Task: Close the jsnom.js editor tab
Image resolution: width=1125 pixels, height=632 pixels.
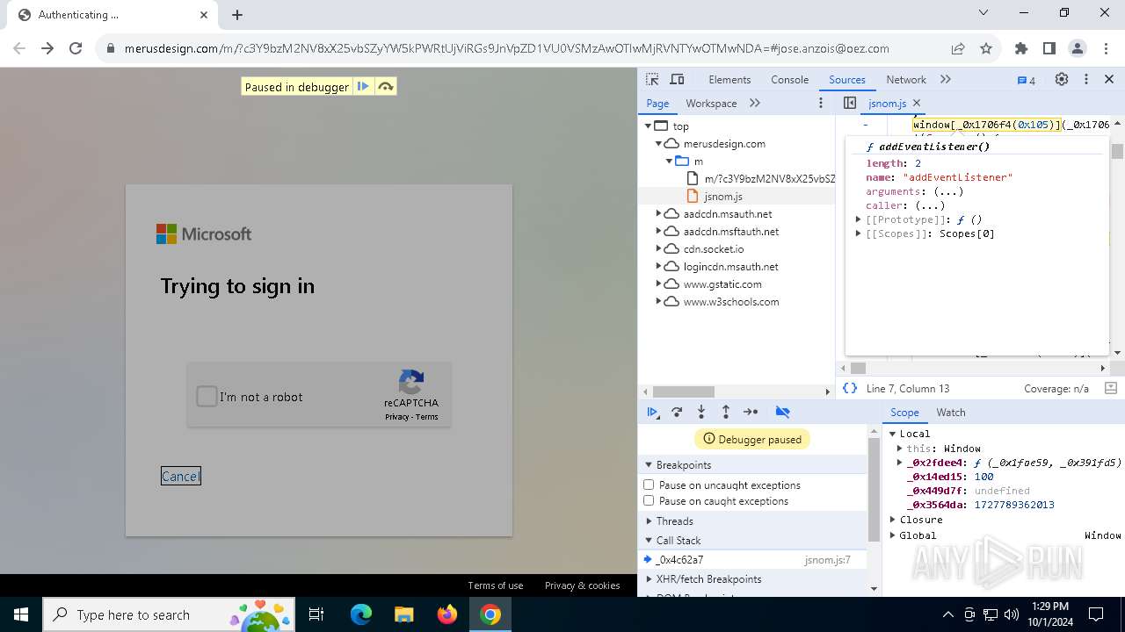Action: click(917, 103)
